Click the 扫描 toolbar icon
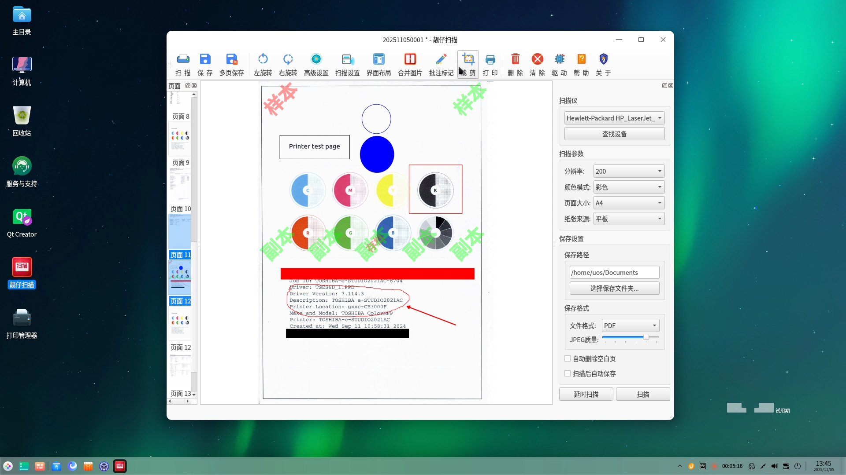This screenshot has height=475, width=846. click(x=183, y=64)
